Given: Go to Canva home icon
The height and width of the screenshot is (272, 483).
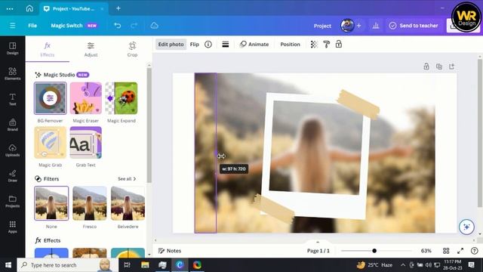Looking at the screenshot, I should 29,8.
